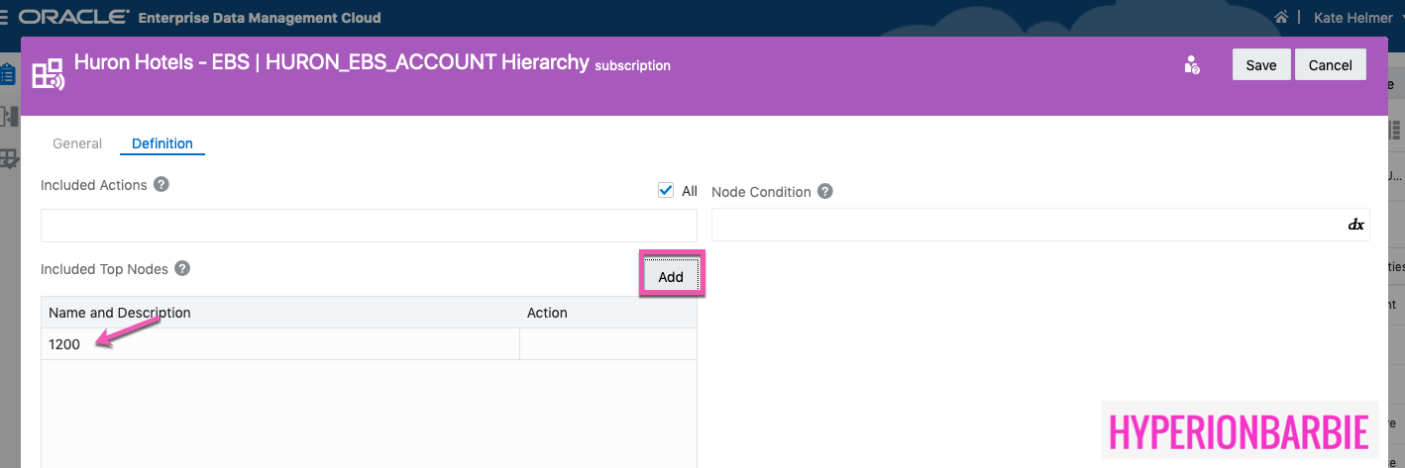1405x468 pixels.
Task: Open the Kate Helmer user menu
Action: point(1352,18)
